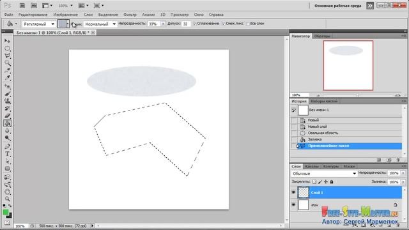Select the History Brush tool
The image size is (409, 230).
[7, 108]
